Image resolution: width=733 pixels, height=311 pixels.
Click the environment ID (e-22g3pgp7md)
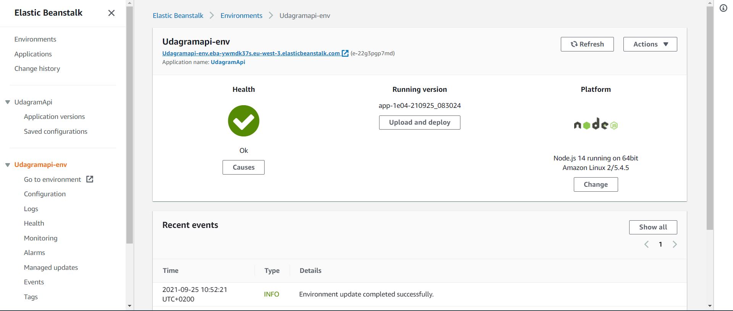pos(373,53)
